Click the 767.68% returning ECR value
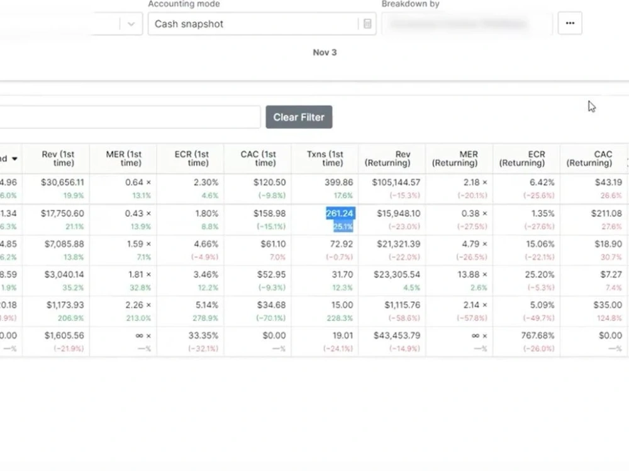Screen dimensions: 629x471 click(538, 335)
